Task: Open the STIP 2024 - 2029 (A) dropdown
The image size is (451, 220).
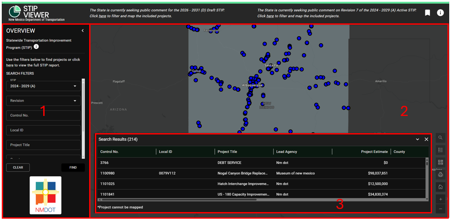Action: coord(43,86)
